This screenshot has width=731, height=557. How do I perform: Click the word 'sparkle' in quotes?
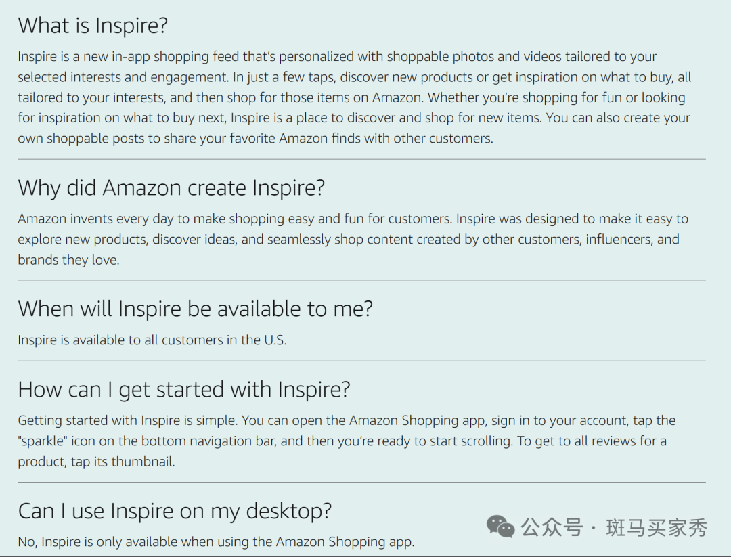[43, 441]
